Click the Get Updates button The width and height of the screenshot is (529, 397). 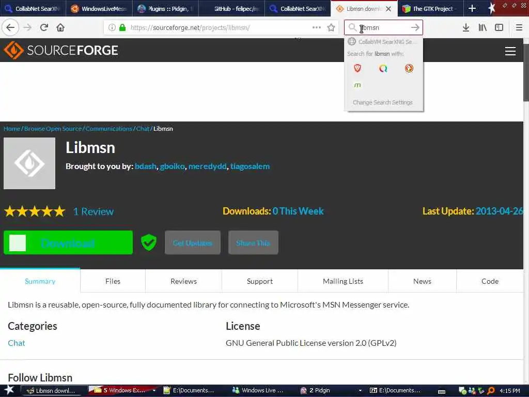point(192,242)
